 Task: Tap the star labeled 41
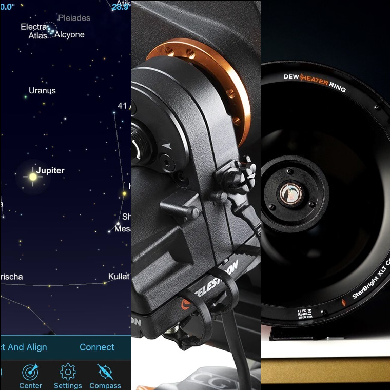pos(122,106)
